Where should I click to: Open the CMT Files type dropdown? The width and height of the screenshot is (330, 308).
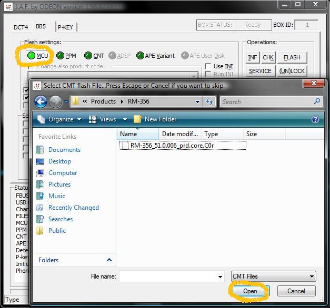click(x=274, y=276)
